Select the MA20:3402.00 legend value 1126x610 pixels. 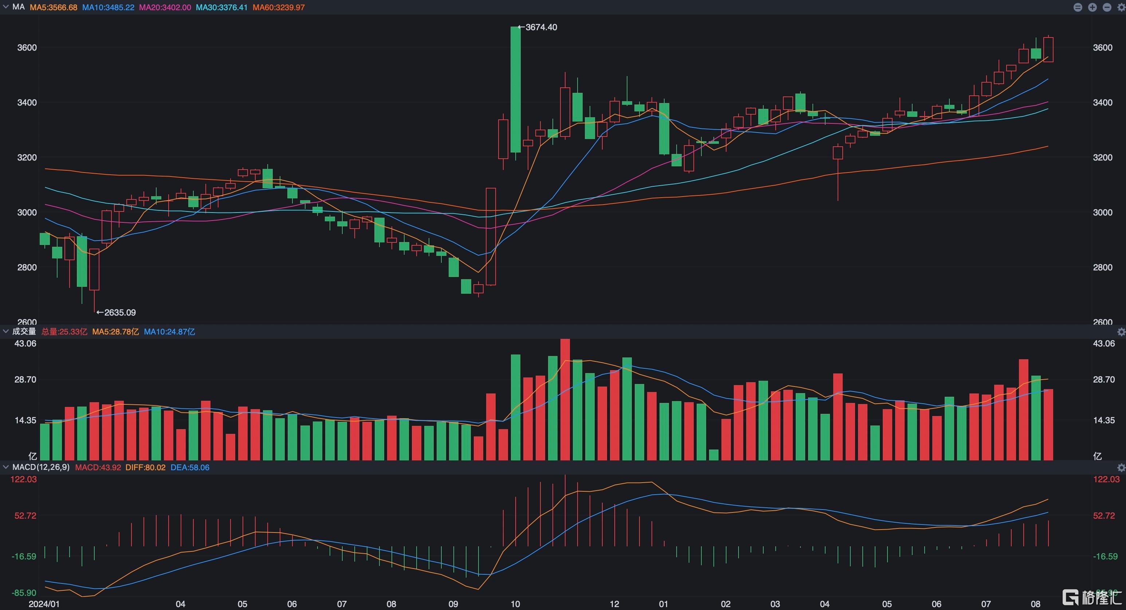coord(165,7)
